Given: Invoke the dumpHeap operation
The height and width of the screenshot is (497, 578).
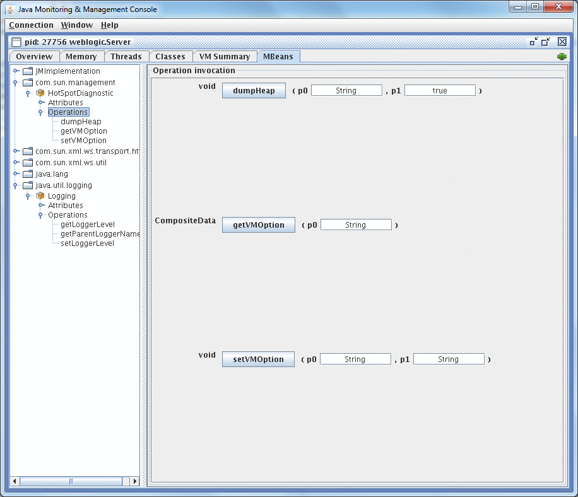Looking at the screenshot, I should pyautogui.click(x=253, y=90).
